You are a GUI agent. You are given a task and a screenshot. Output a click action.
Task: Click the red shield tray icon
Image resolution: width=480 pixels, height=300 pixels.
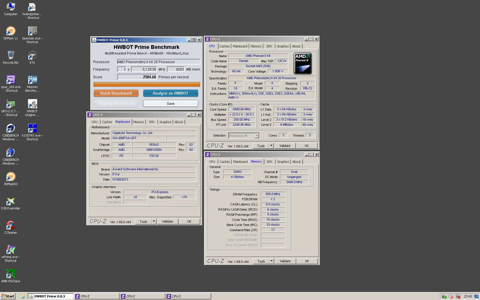point(451,296)
